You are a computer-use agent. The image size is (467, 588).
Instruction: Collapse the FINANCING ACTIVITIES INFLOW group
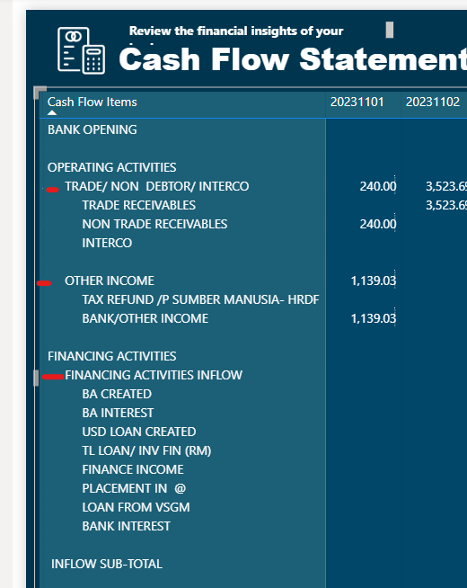pyautogui.click(x=53, y=377)
